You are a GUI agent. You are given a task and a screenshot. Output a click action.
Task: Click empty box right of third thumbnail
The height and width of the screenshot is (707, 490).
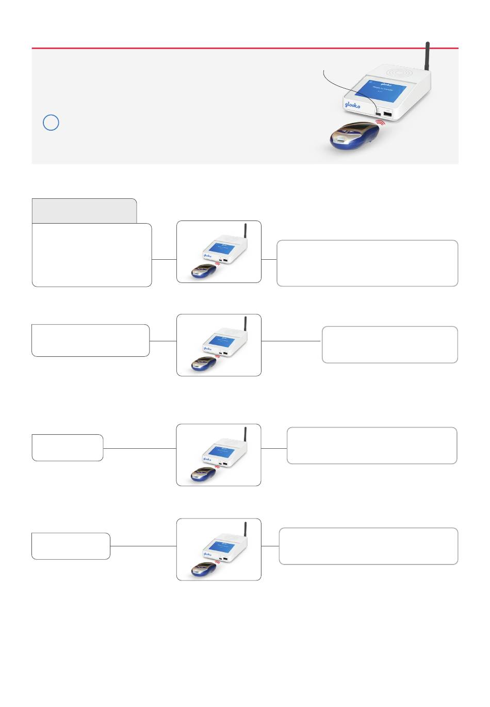(x=372, y=445)
